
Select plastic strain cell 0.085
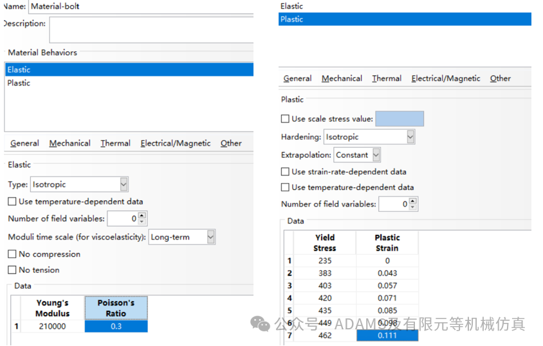pyautogui.click(x=387, y=311)
